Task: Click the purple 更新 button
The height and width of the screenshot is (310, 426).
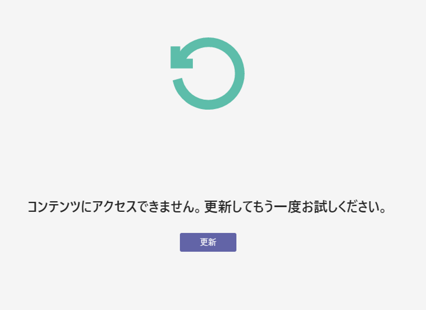Action: click(x=208, y=242)
